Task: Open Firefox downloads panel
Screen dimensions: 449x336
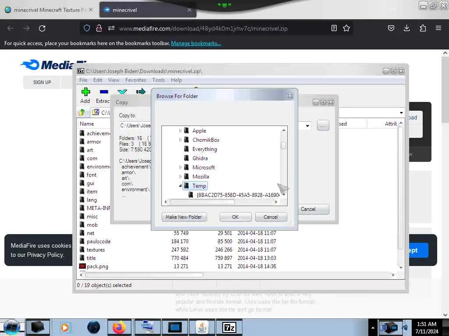Action: (x=406, y=28)
